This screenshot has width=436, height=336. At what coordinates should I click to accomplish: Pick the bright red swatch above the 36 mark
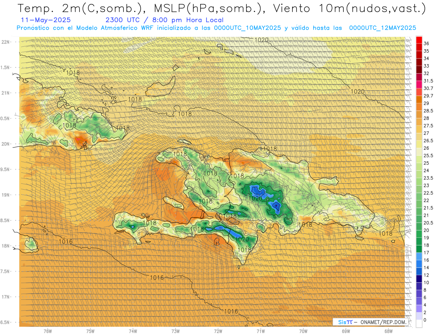(419, 40)
